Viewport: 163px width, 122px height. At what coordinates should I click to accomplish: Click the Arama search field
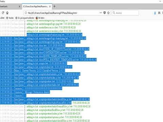click(125, 13)
